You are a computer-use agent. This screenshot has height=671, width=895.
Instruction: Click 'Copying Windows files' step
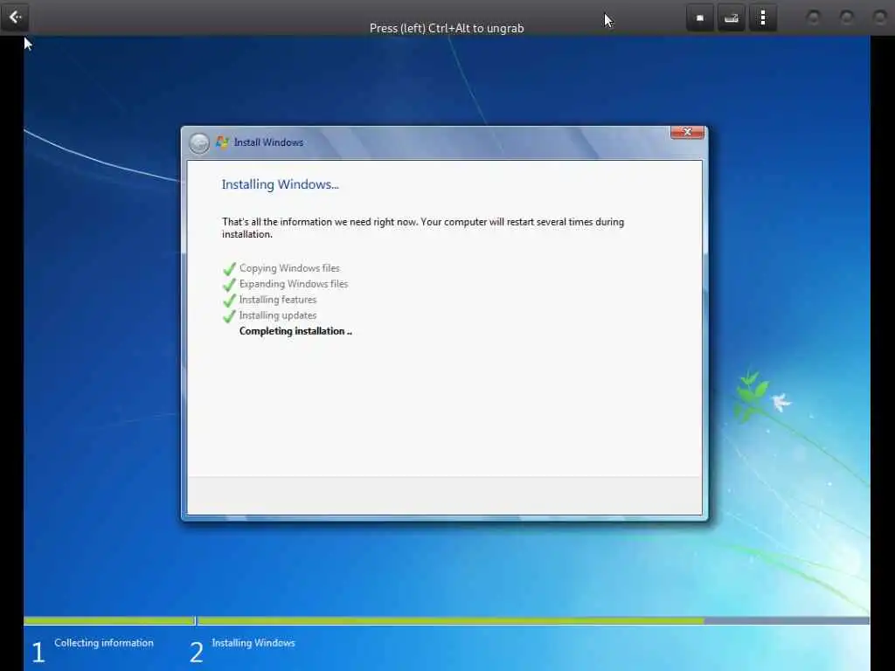(x=289, y=268)
